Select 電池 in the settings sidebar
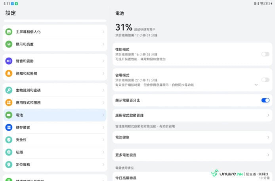This screenshot has height=181, width=275. pos(55,115)
